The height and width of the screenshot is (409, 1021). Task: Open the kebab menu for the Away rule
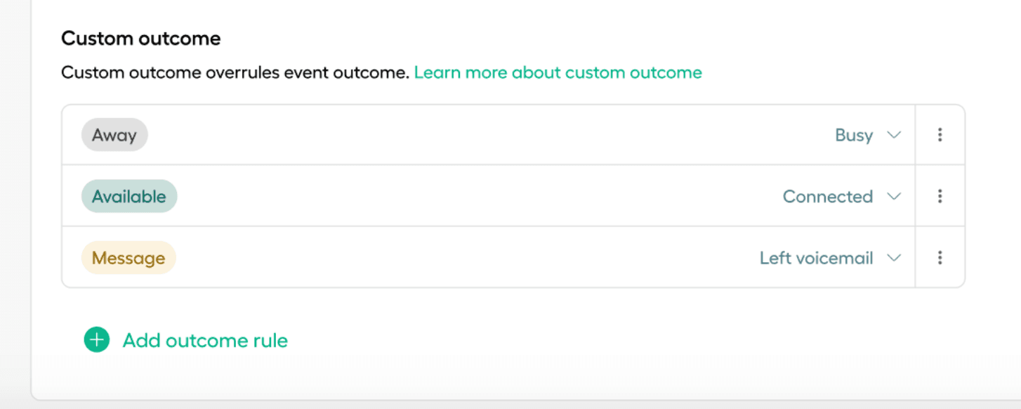(x=940, y=134)
